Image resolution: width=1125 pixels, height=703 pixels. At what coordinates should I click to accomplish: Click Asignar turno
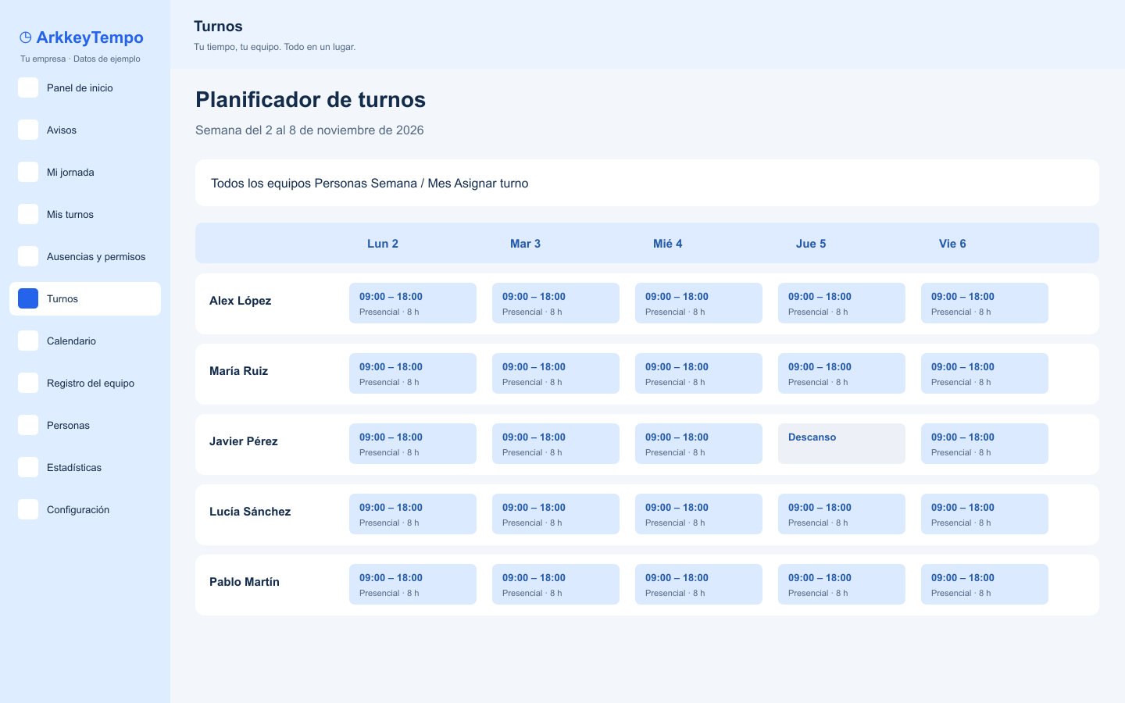[491, 184]
